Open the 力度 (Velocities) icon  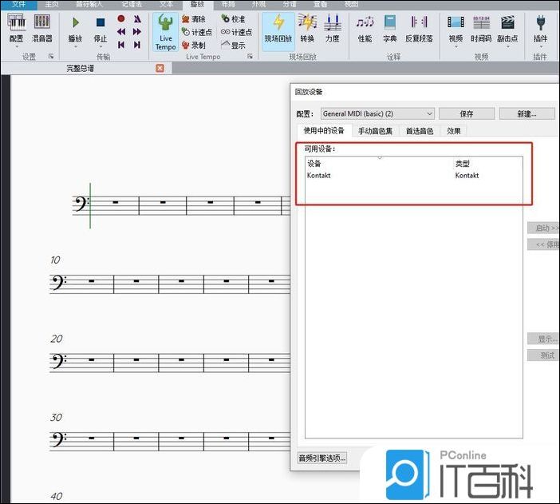332,28
